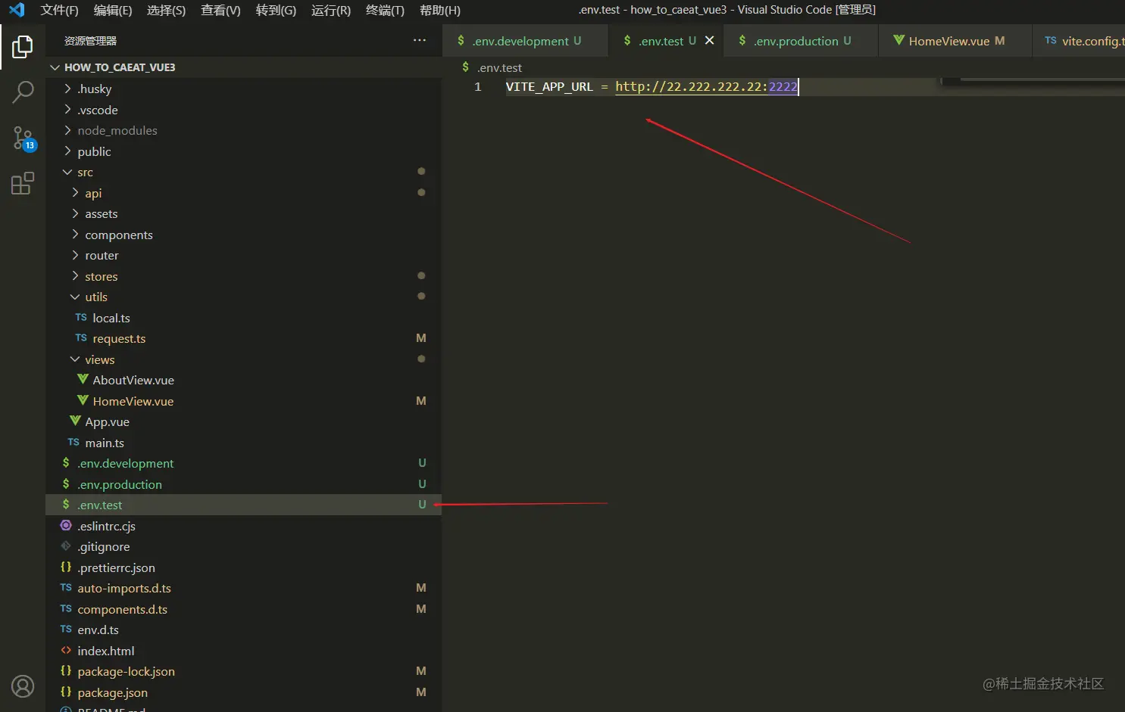Open index.html in the explorer
Image resolution: width=1125 pixels, height=712 pixels.
[x=244, y=651]
